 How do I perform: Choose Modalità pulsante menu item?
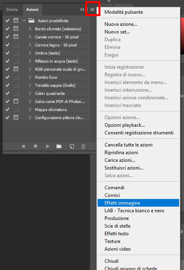(138, 12)
